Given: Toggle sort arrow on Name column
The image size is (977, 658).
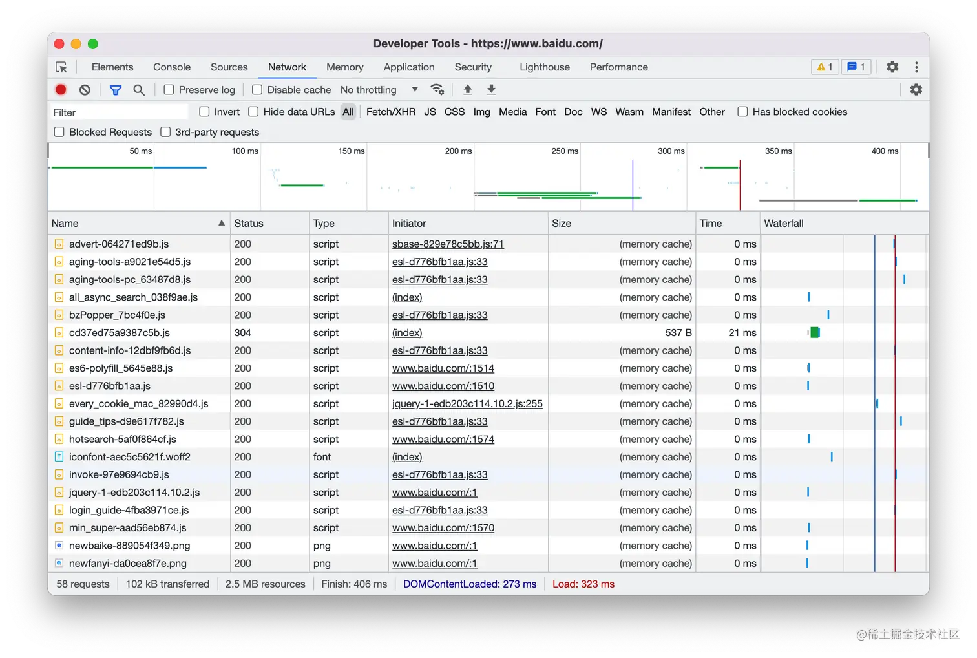Looking at the screenshot, I should (222, 223).
